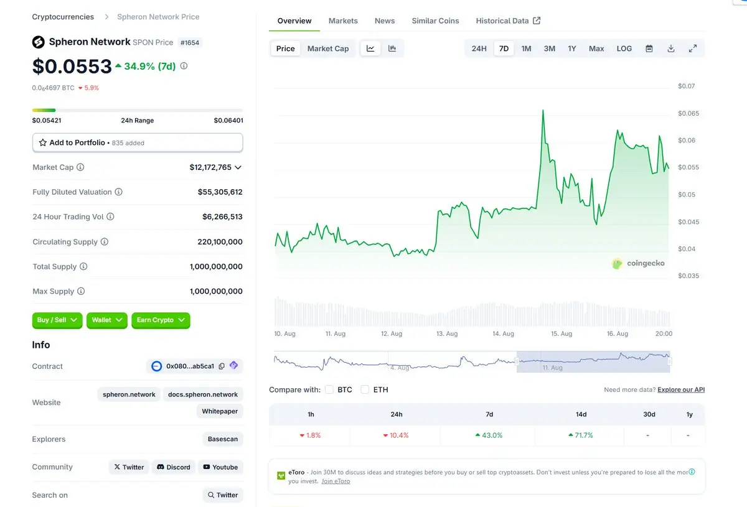
Task: Click the star icon in Add to Portfolio
Action: (43, 142)
